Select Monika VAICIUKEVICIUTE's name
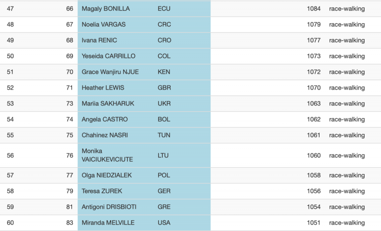This screenshot has width=381, height=231. click(107, 155)
